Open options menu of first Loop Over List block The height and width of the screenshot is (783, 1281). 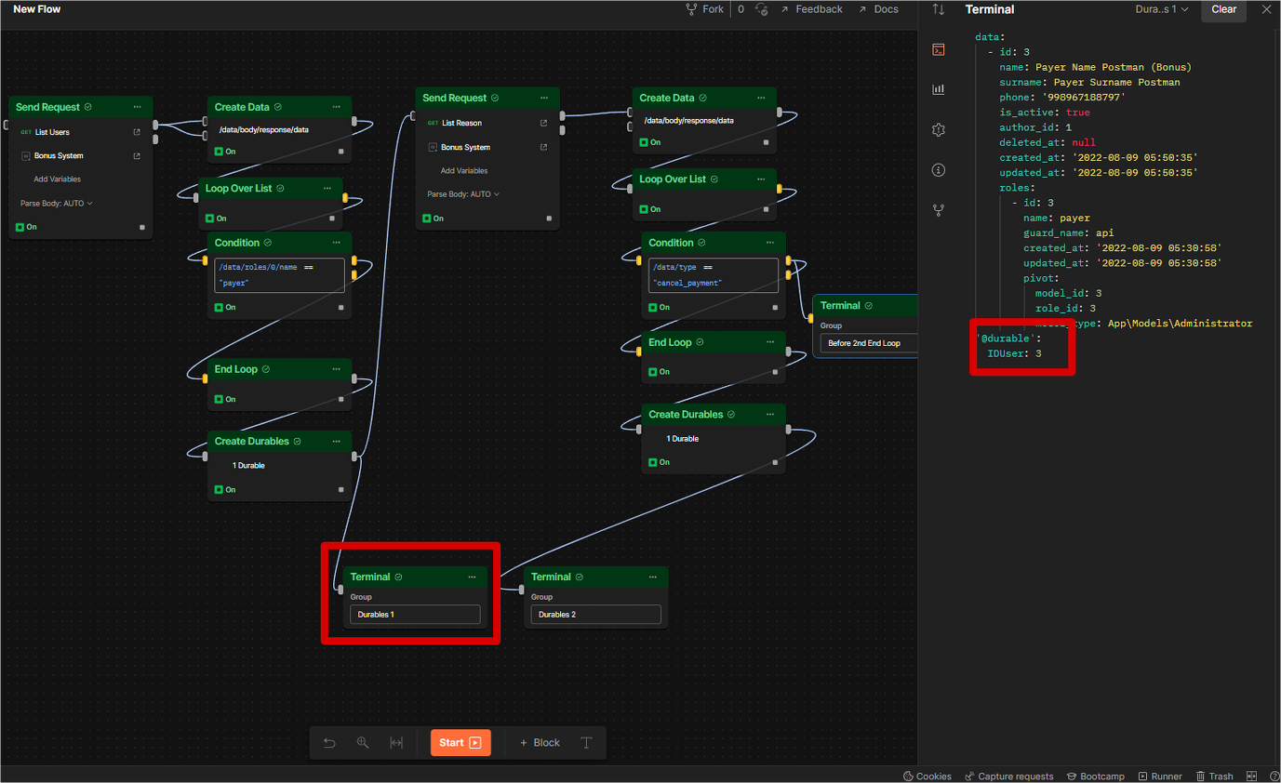327,188
